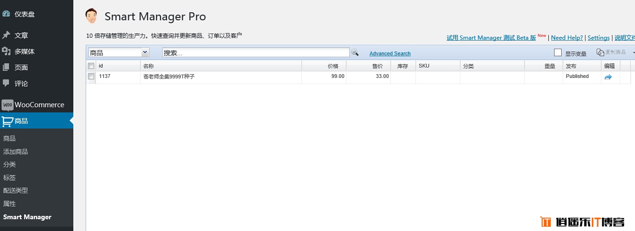
Task: Click the dashboard gauge icon
Action: (6, 14)
